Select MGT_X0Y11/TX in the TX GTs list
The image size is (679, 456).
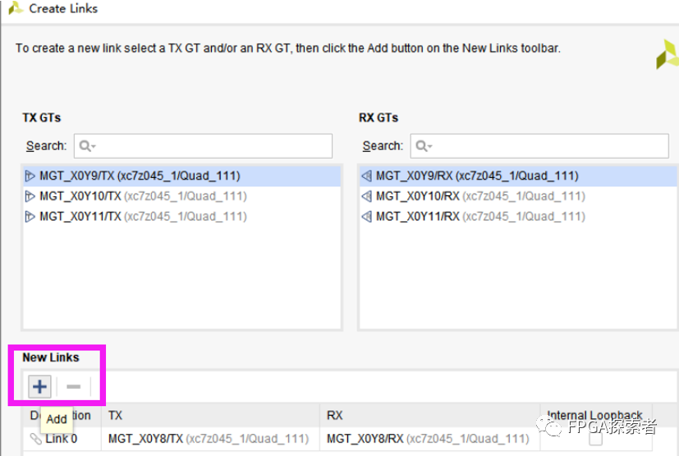pos(80,217)
